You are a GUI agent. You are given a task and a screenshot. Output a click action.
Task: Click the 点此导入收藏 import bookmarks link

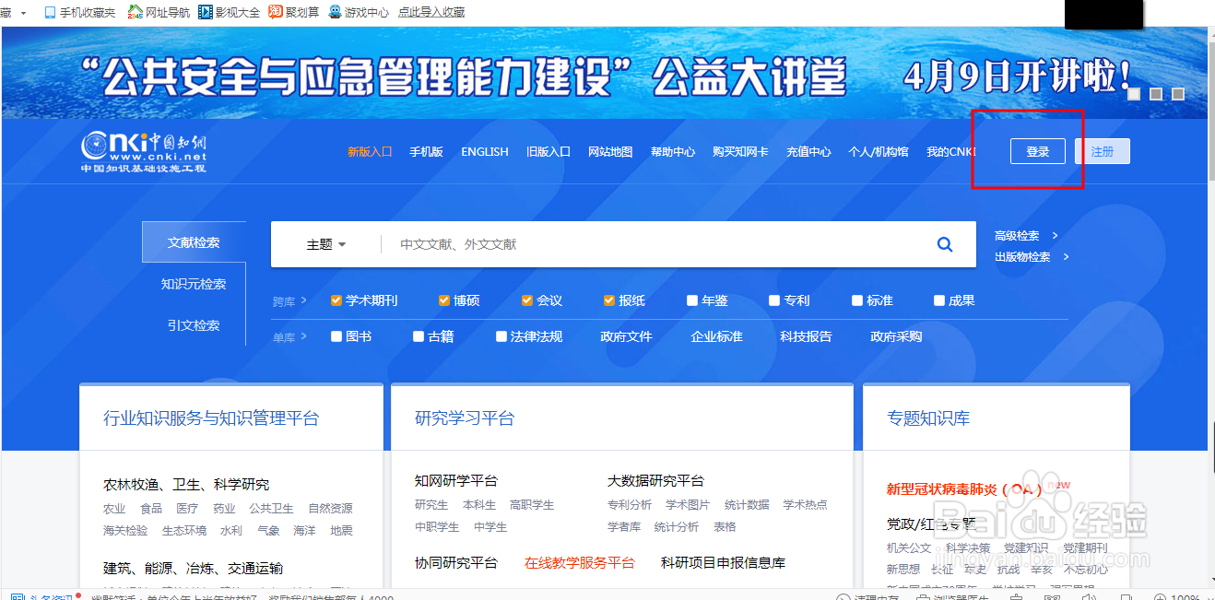coord(431,12)
